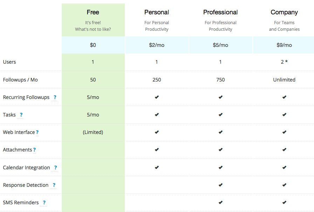Open the SMS Reminders help question mark
314x212 pixels.
[44, 203]
